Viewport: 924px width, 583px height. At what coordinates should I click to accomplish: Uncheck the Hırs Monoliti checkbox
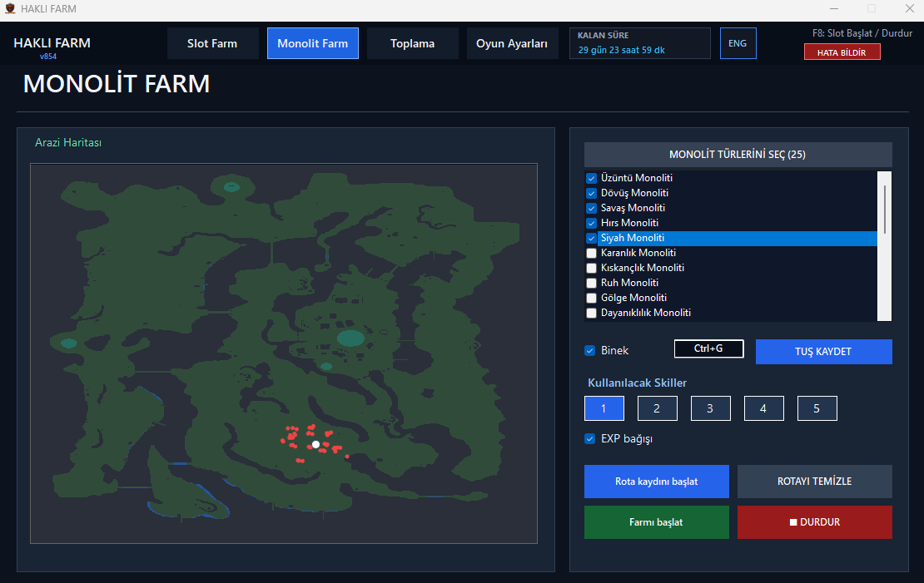pos(591,223)
